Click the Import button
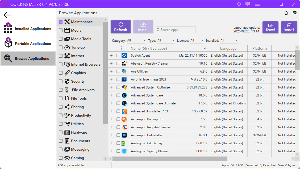This screenshot has width=300, height=169. tap(289, 27)
